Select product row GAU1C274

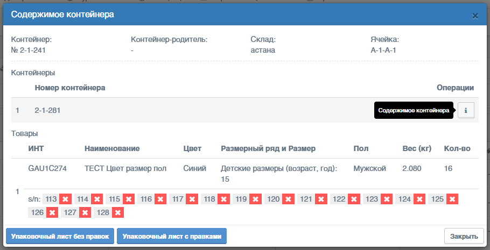[245, 174]
